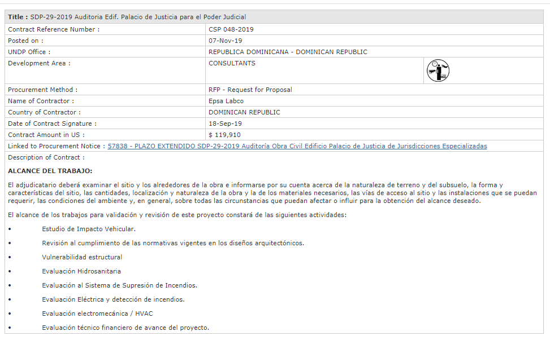Viewport: 550px width, 340px height.
Task: Click bullet Evaluación Eléctrica y detección
Action: pyautogui.click(x=113, y=299)
